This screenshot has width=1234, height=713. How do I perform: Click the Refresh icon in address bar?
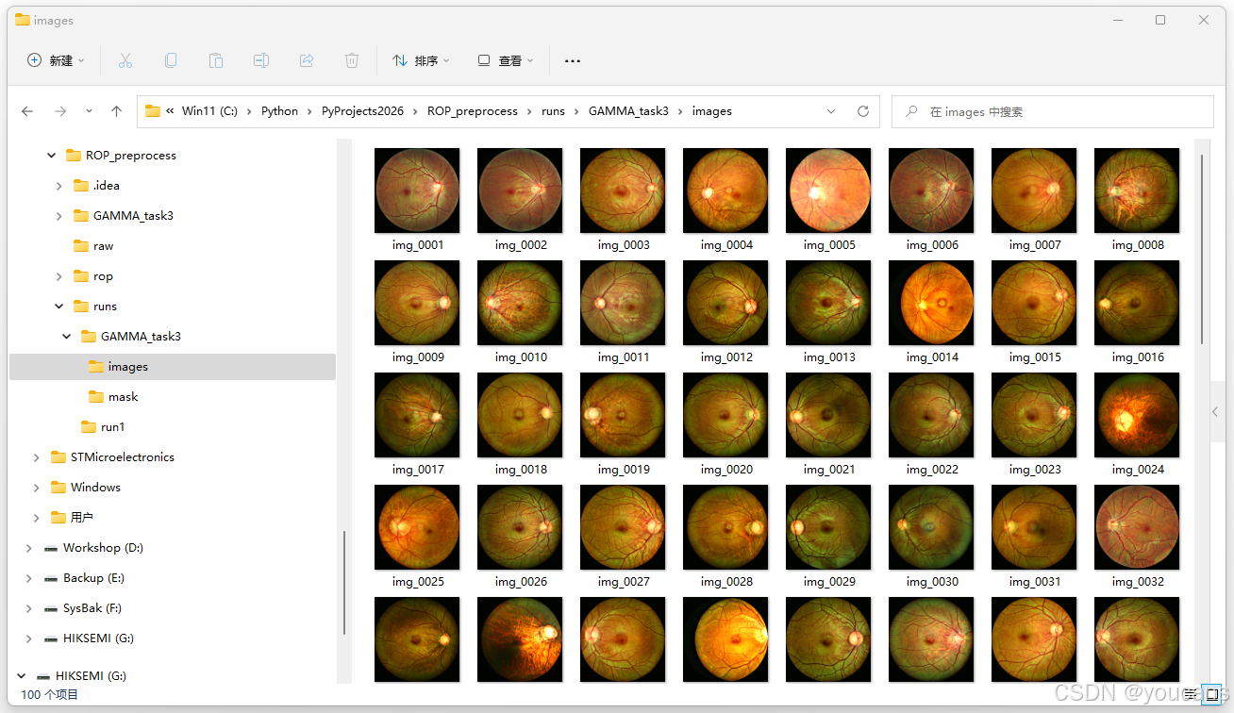click(x=862, y=111)
